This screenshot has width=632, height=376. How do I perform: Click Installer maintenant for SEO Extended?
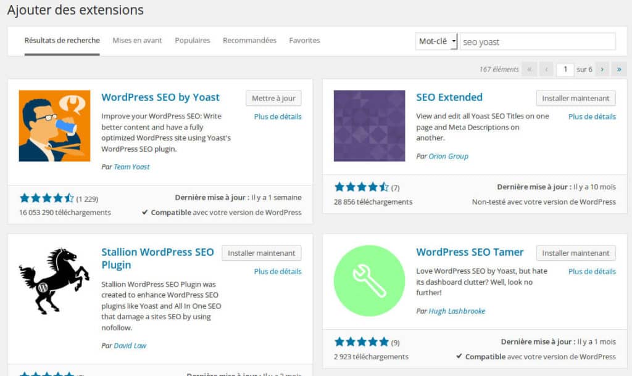(x=576, y=98)
